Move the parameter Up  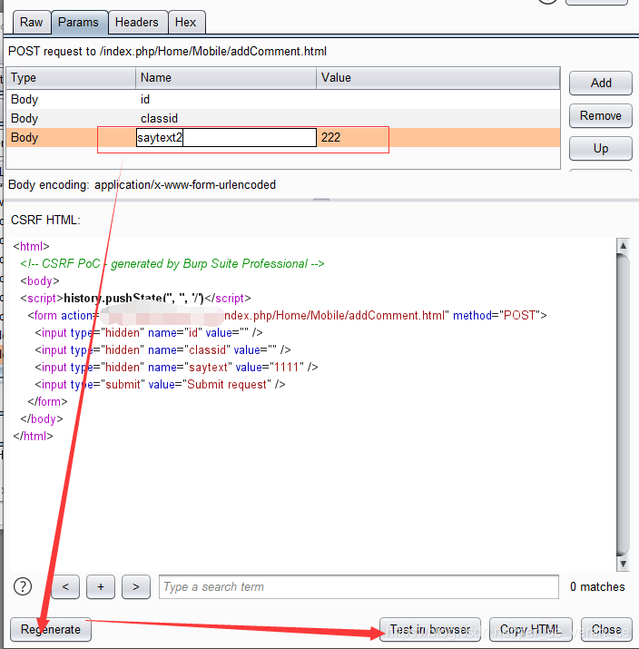[601, 149]
